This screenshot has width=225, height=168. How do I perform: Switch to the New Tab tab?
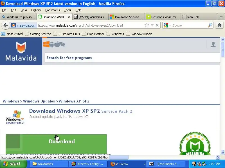click(199, 17)
